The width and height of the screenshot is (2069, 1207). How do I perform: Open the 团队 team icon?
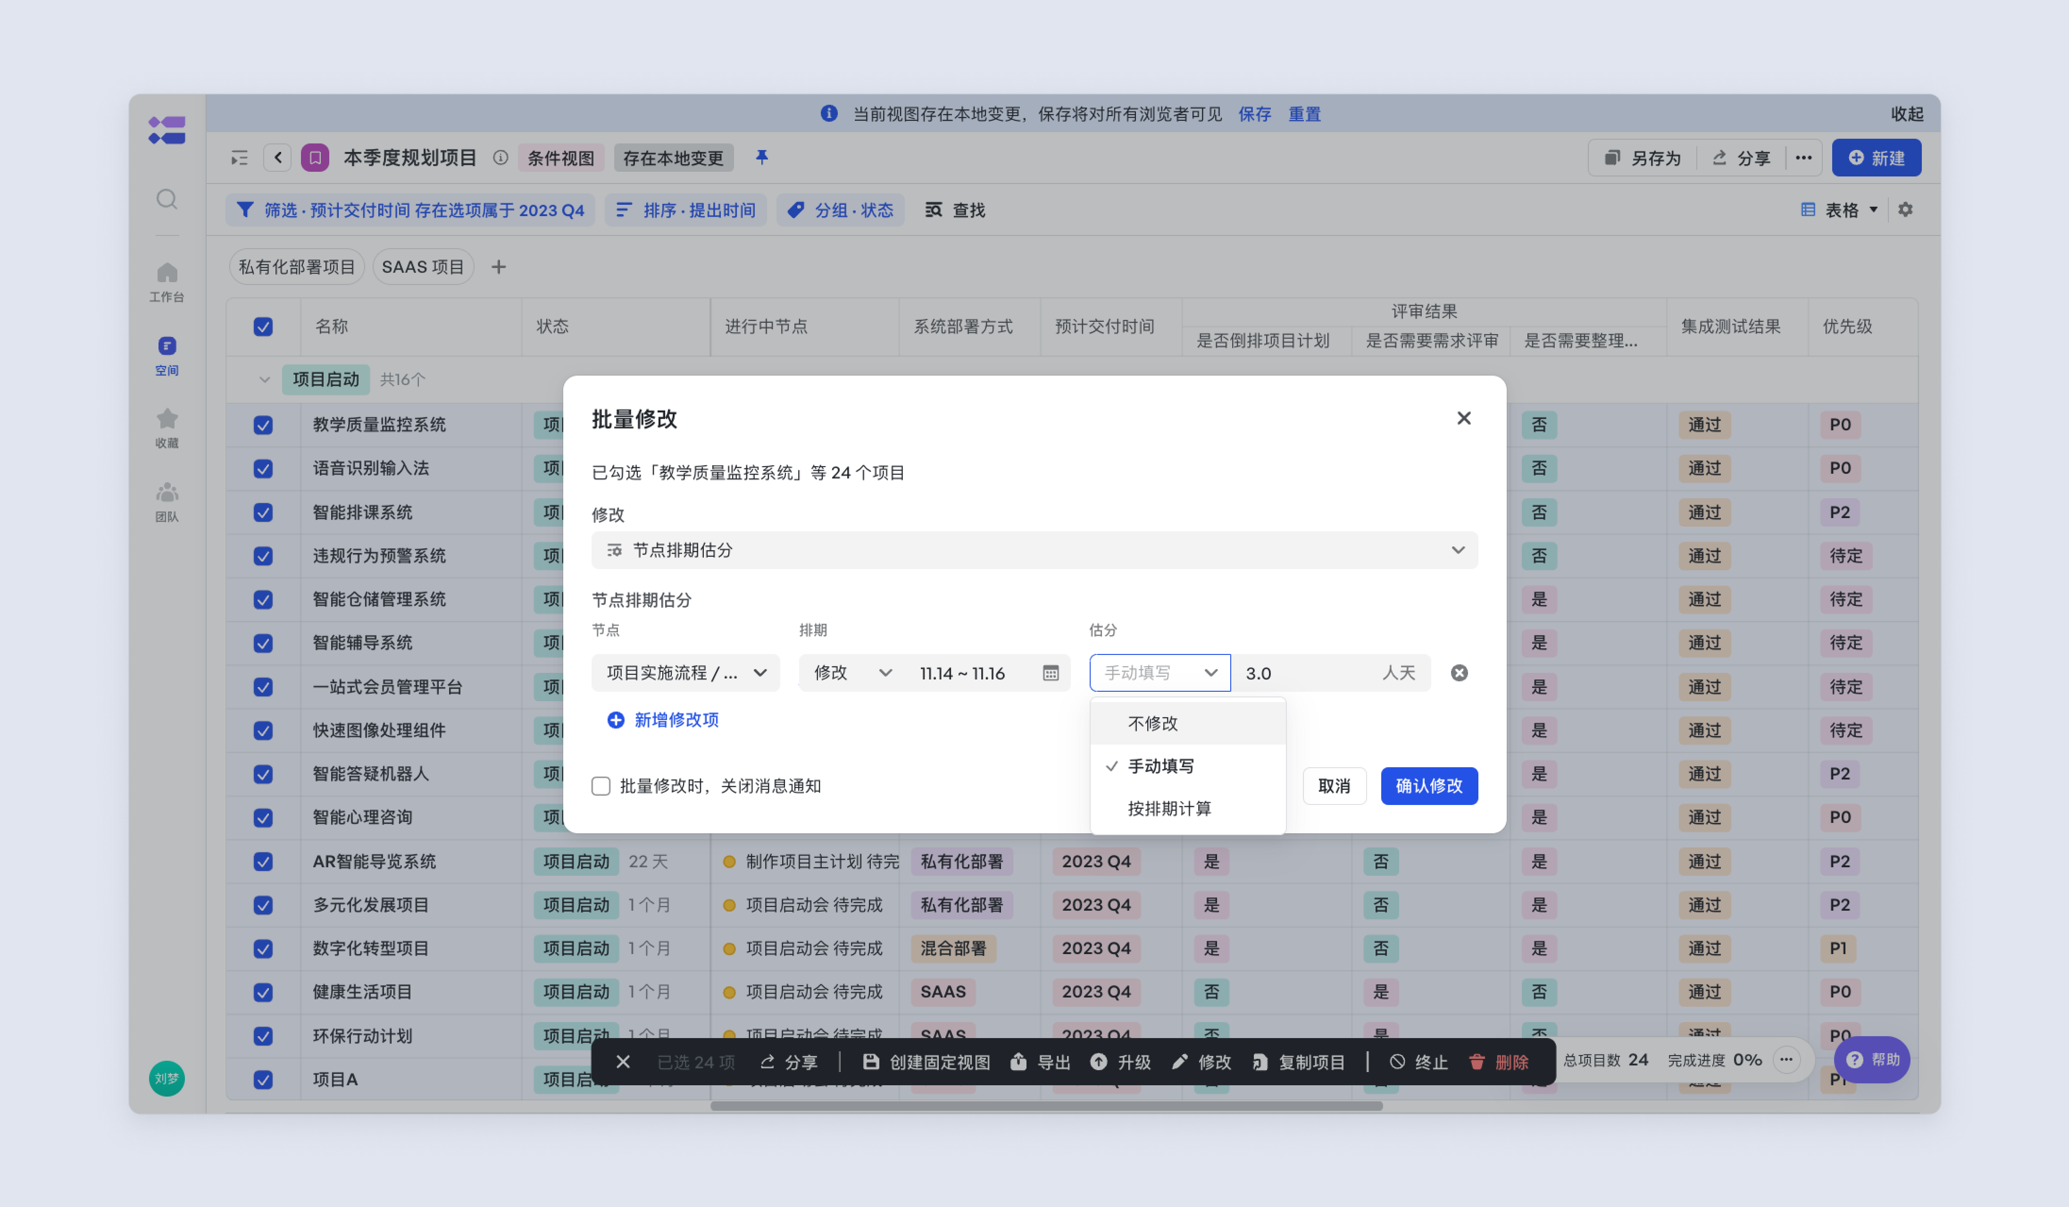[167, 501]
